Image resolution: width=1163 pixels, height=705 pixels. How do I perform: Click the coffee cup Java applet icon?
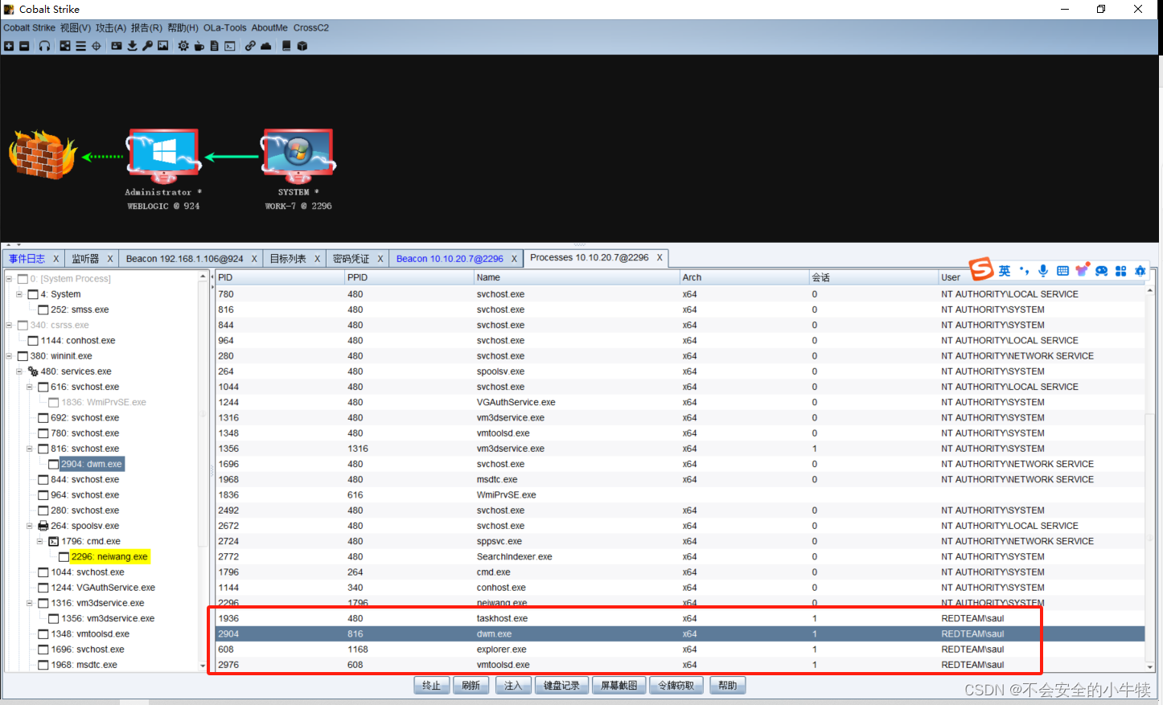pos(199,46)
